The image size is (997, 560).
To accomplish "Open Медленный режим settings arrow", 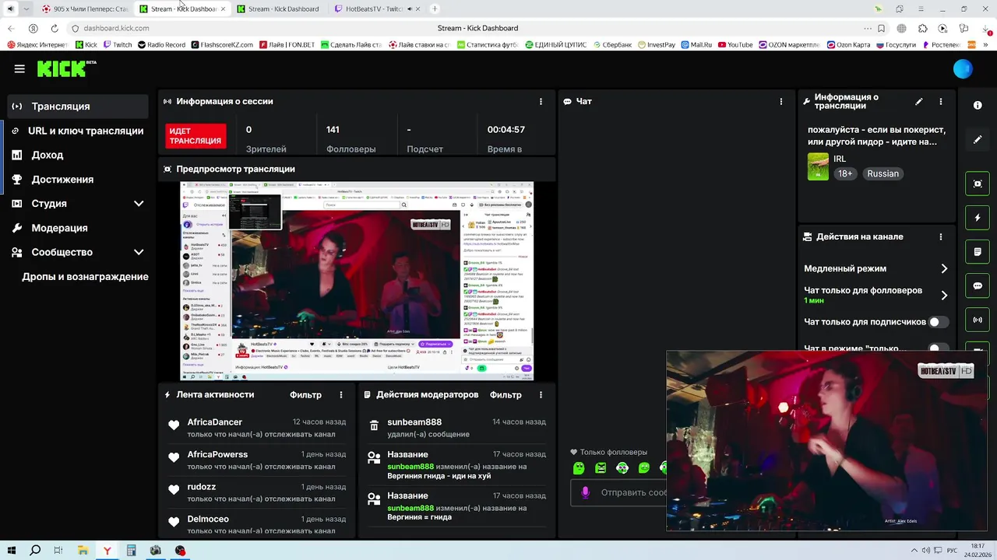I will [x=944, y=268].
